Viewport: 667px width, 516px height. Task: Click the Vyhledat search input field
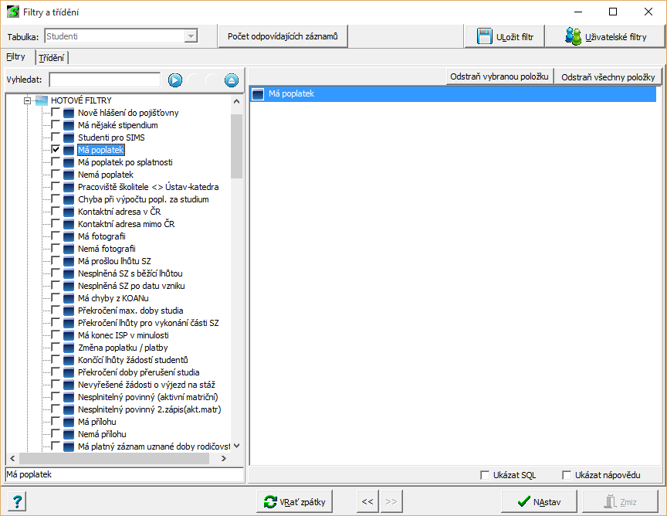[x=104, y=80]
